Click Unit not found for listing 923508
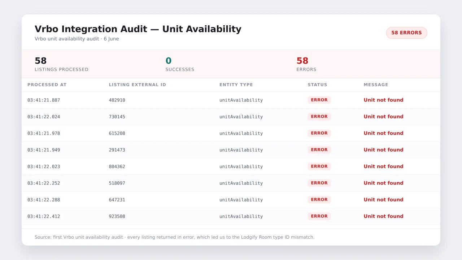Viewport: 462px width, 260px height. pos(383,216)
